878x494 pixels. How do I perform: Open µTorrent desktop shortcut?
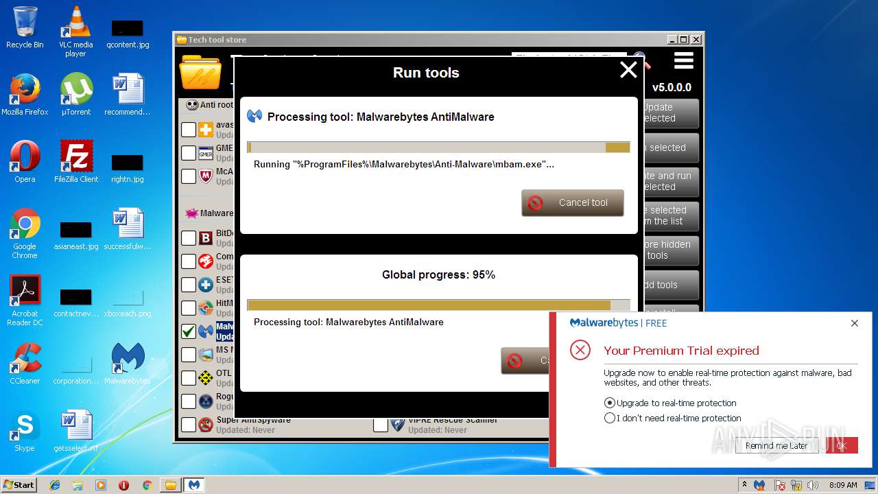(75, 95)
